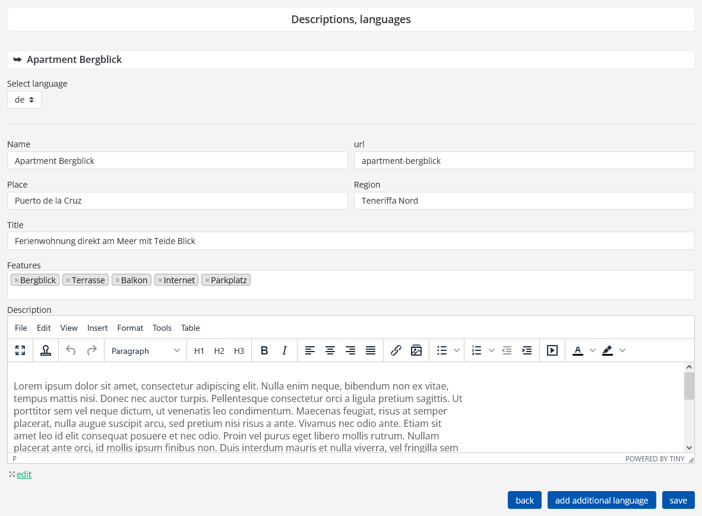Open the Table menu in editor
This screenshot has height=516, width=702.
click(x=190, y=328)
